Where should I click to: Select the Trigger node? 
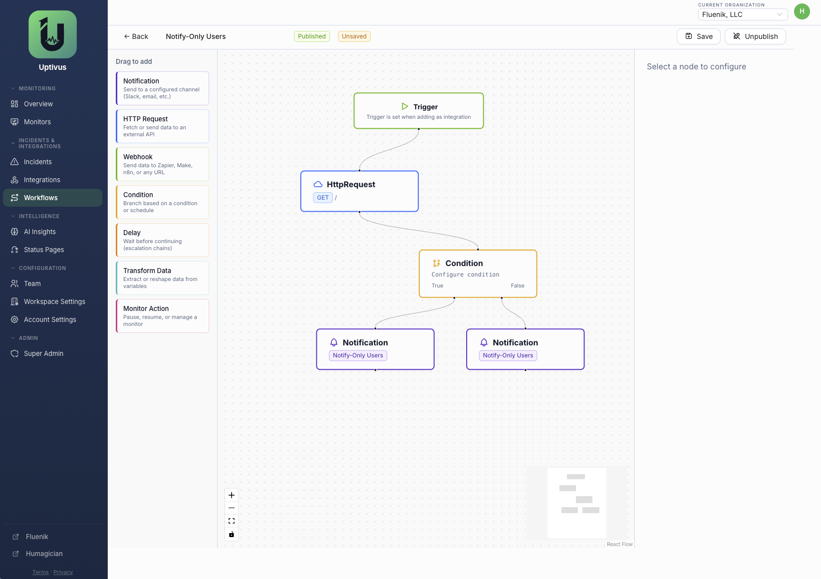pyautogui.click(x=418, y=111)
